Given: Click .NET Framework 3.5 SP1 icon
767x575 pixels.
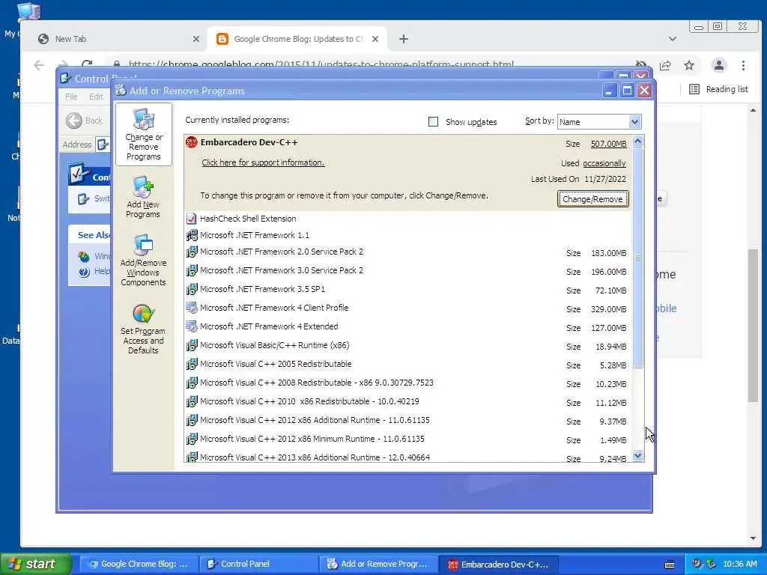Looking at the screenshot, I should (192, 289).
